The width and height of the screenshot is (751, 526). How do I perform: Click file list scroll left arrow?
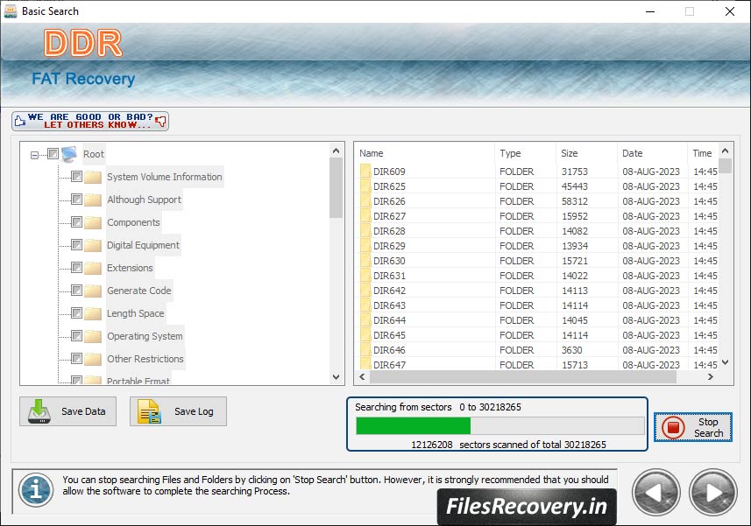[362, 377]
